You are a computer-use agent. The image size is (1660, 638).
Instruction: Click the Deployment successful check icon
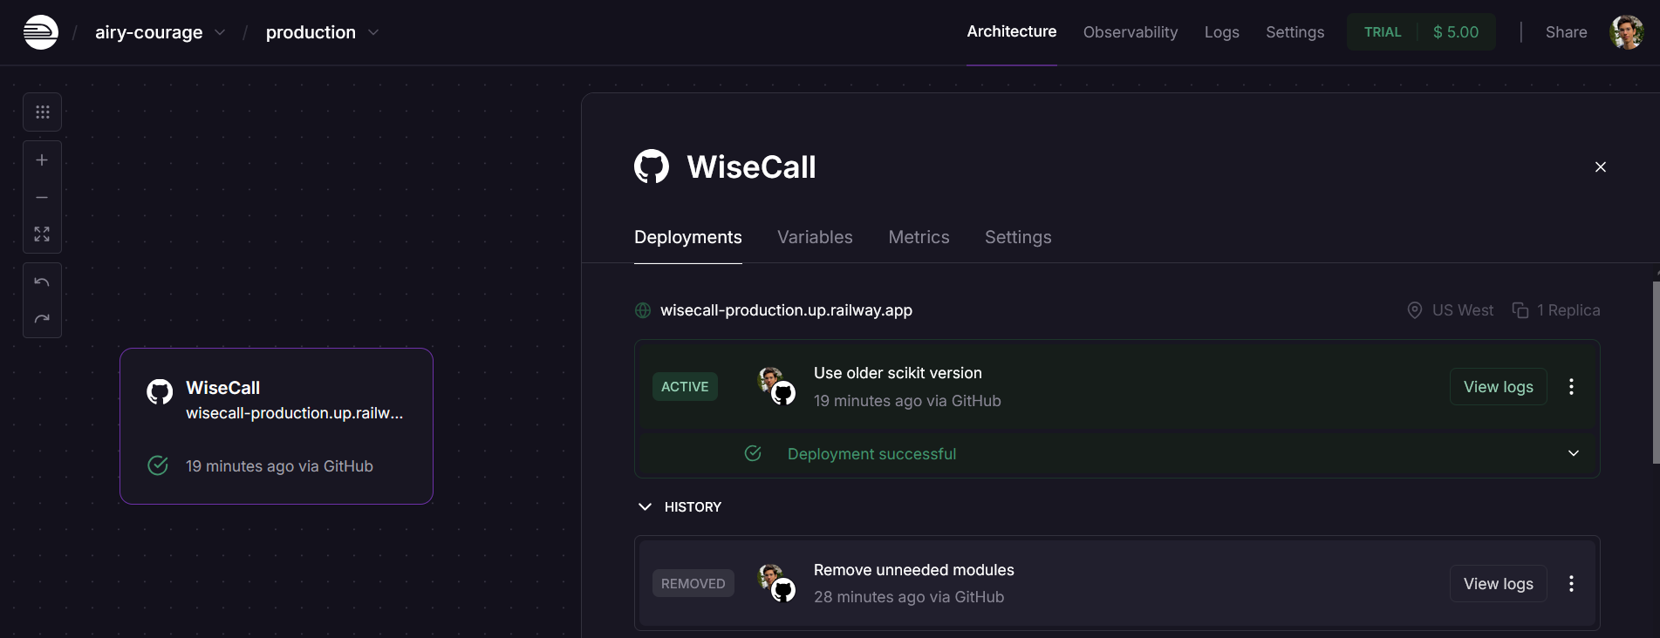click(753, 453)
